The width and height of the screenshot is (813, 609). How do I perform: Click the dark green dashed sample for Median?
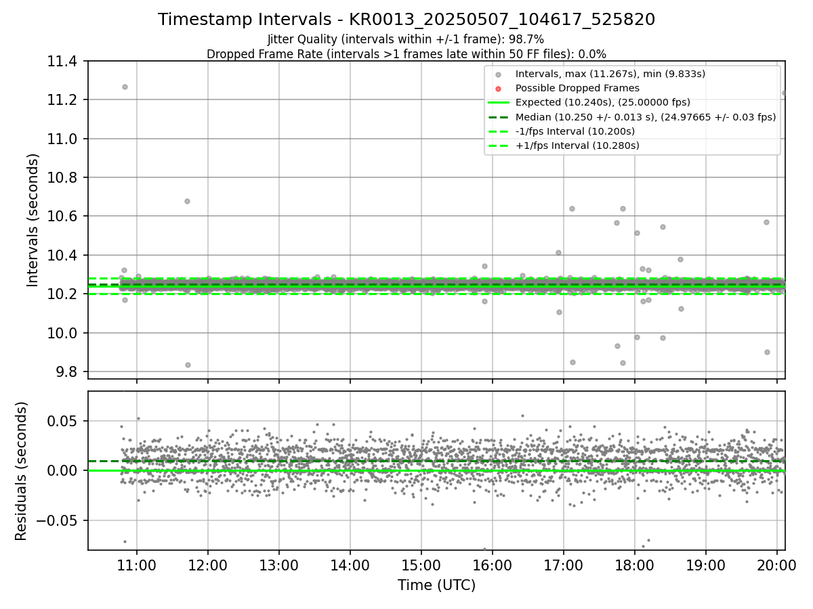point(498,117)
